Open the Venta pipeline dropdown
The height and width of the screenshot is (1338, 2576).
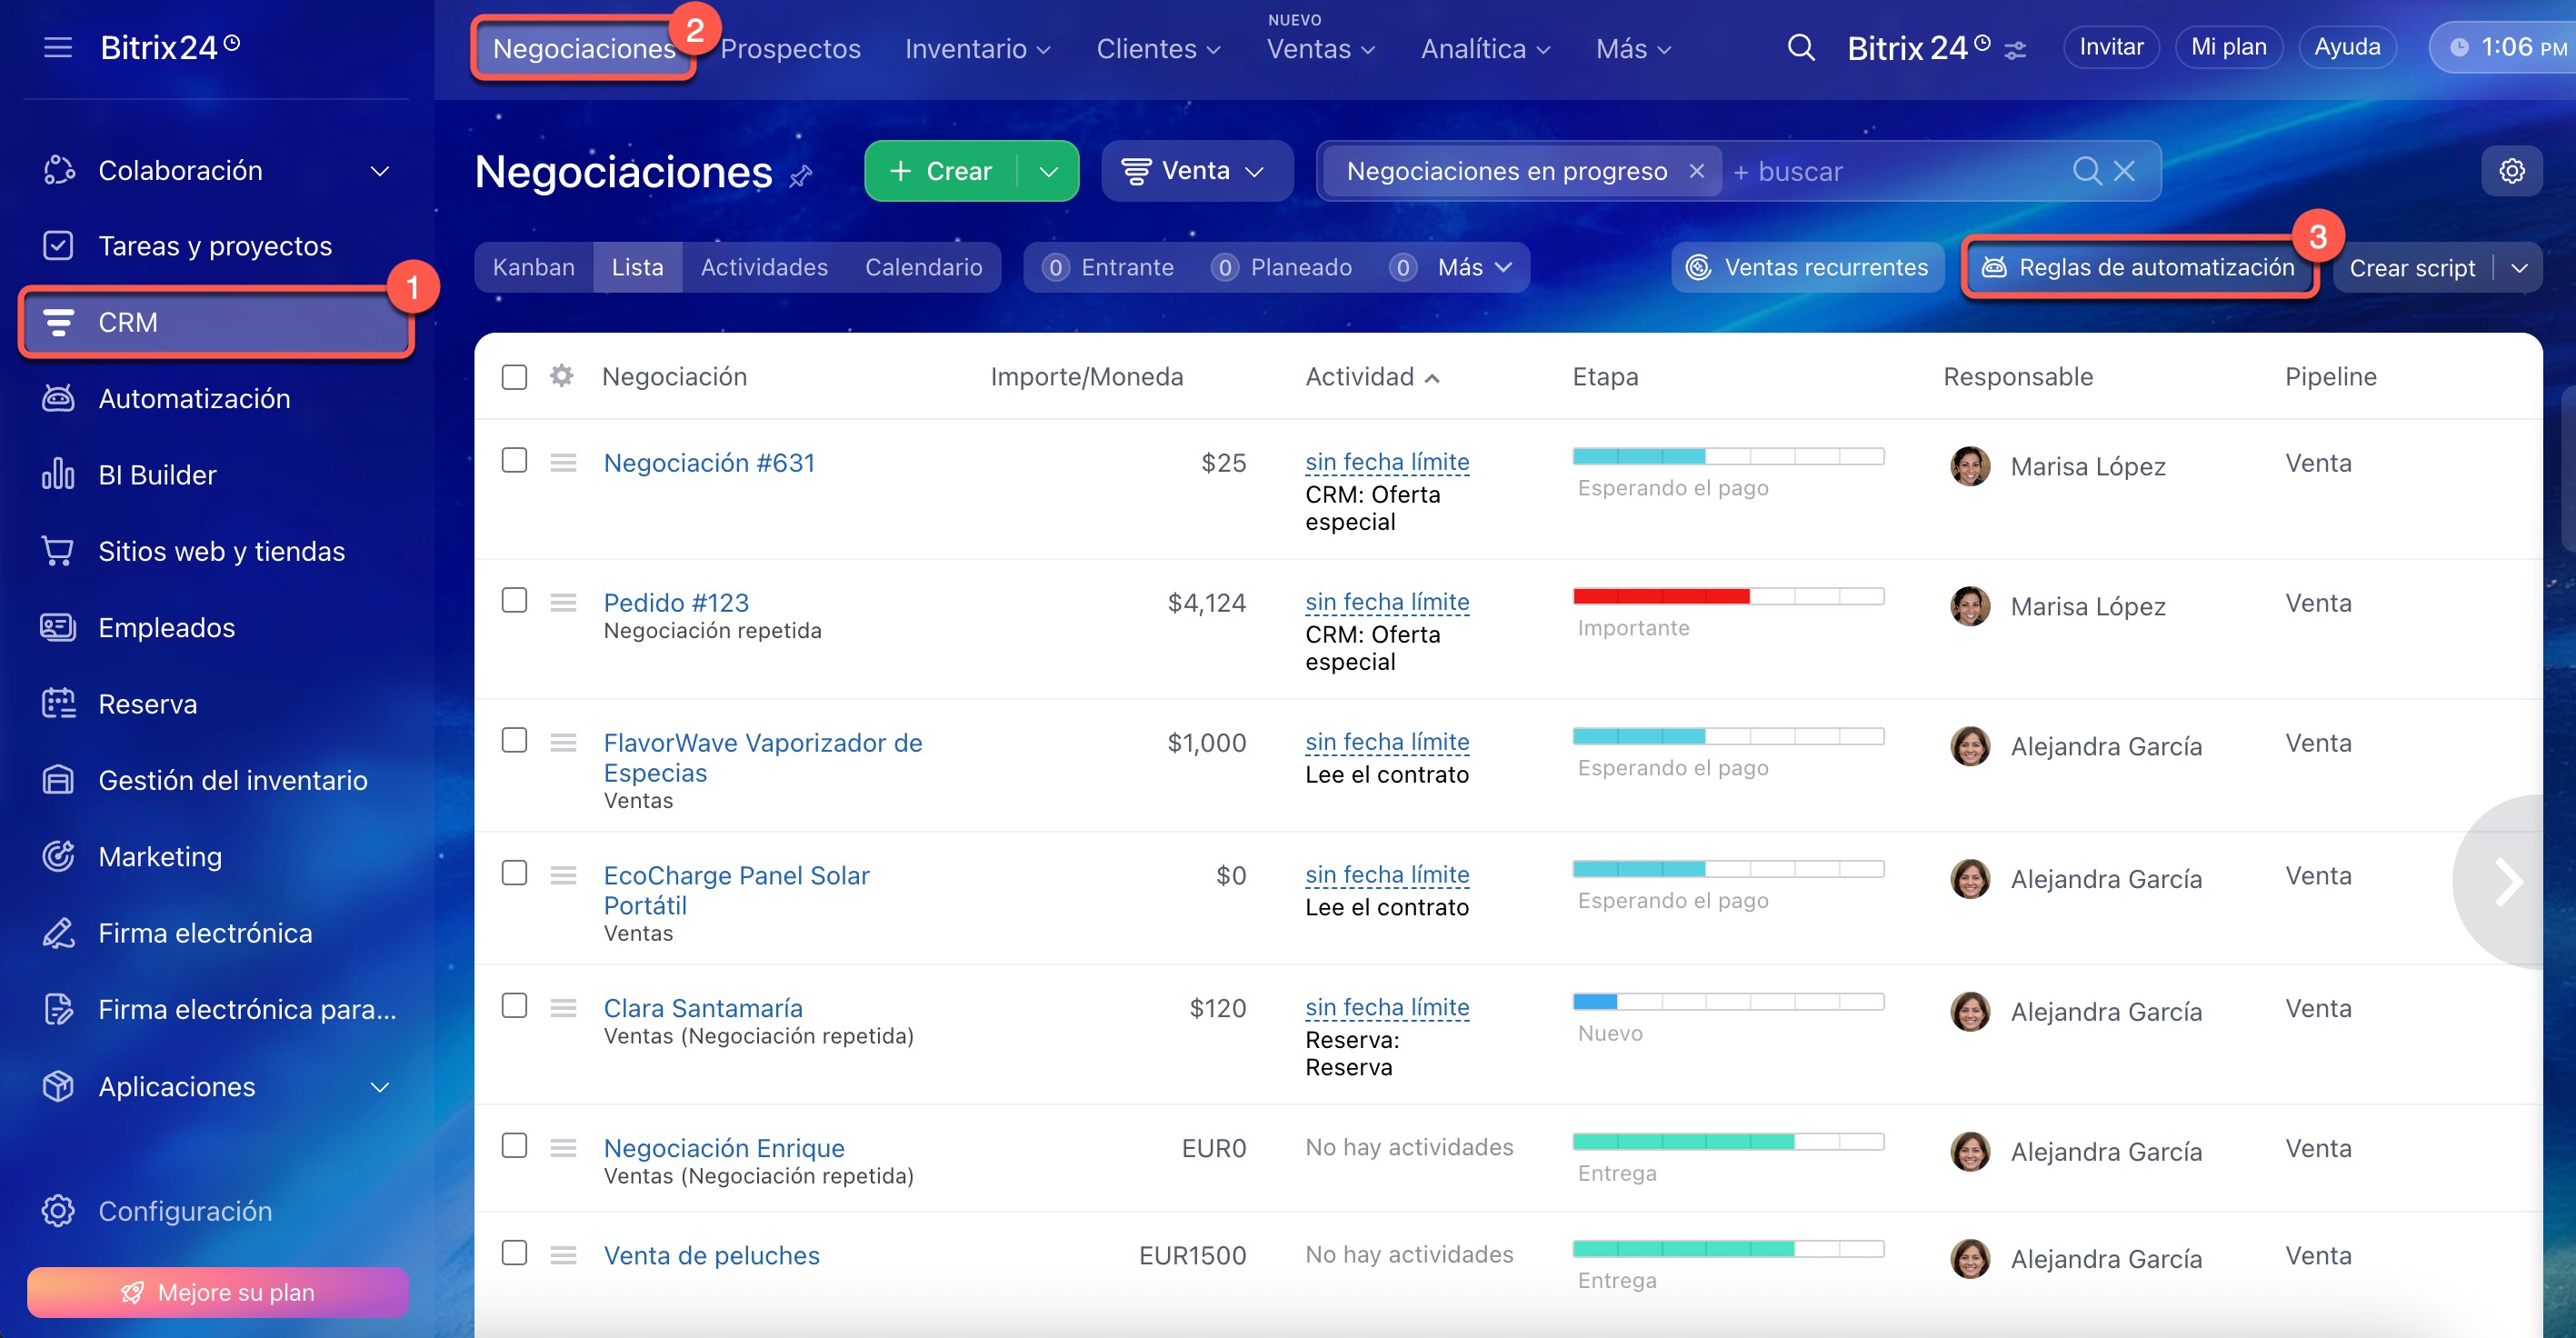[x=1196, y=171]
